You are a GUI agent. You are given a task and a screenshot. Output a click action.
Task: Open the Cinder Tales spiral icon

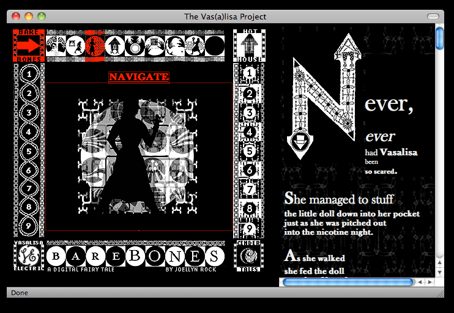click(249, 256)
